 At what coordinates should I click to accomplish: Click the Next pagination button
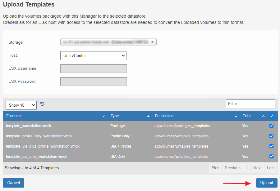tap(257, 168)
